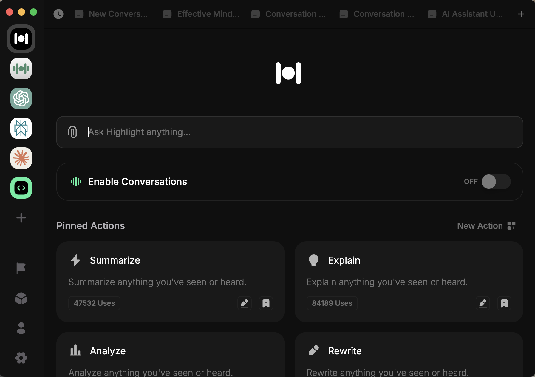Open the flag icon in sidebar
Viewport: 535px width, 377px height.
[21, 268]
